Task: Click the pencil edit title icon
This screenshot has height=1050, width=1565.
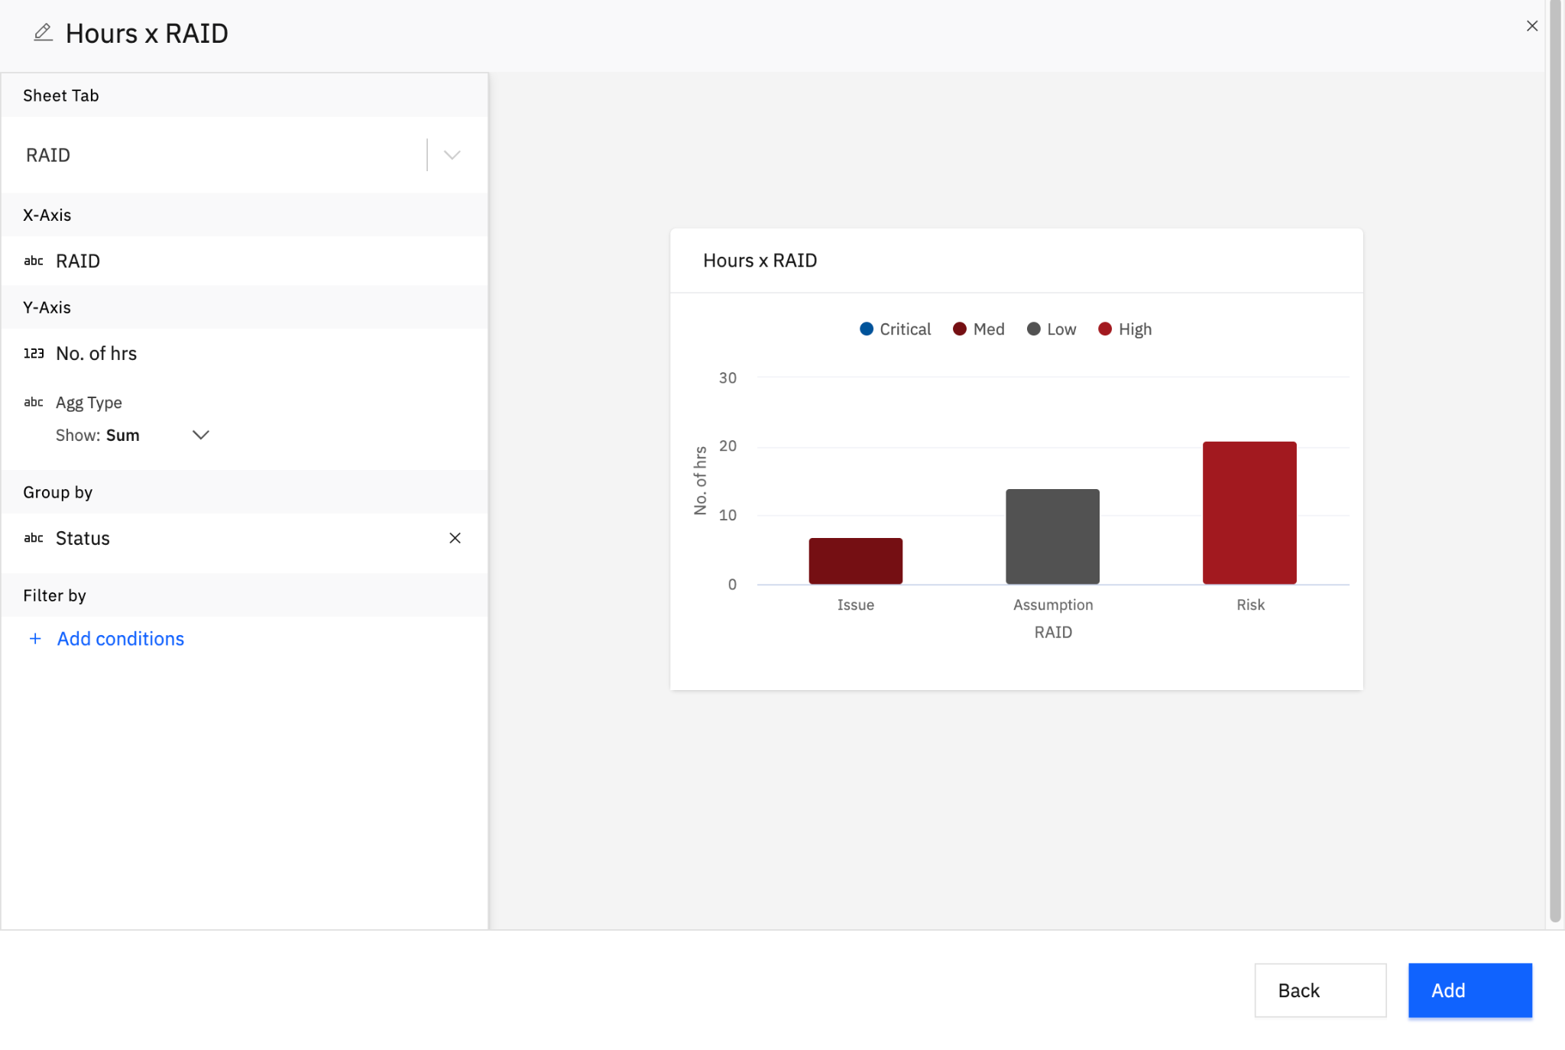Action: 44,33
